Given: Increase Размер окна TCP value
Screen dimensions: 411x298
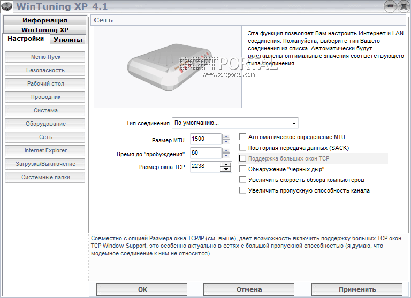Looking at the screenshot, I should 226,164.
